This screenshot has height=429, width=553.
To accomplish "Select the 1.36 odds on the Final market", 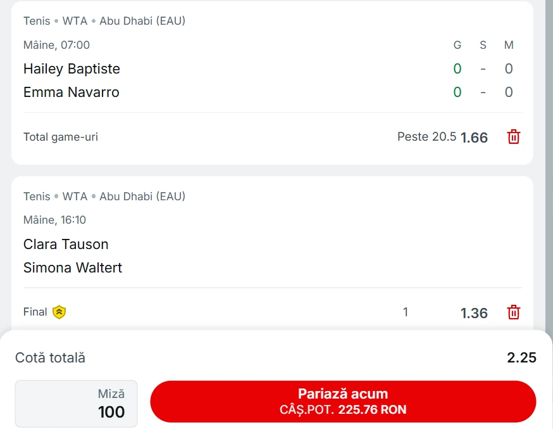I will [x=473, y=312].
